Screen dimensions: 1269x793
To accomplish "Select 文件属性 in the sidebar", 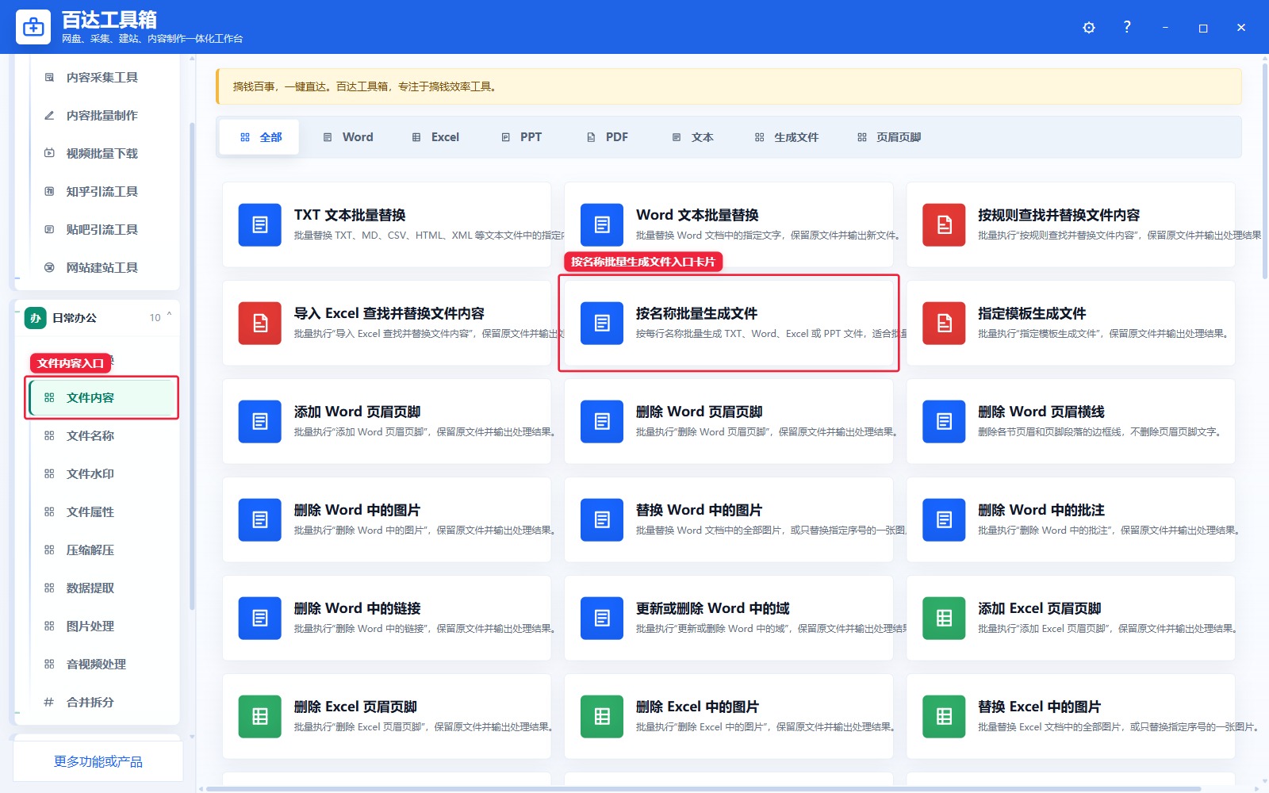I will click(x=102, y=512).
